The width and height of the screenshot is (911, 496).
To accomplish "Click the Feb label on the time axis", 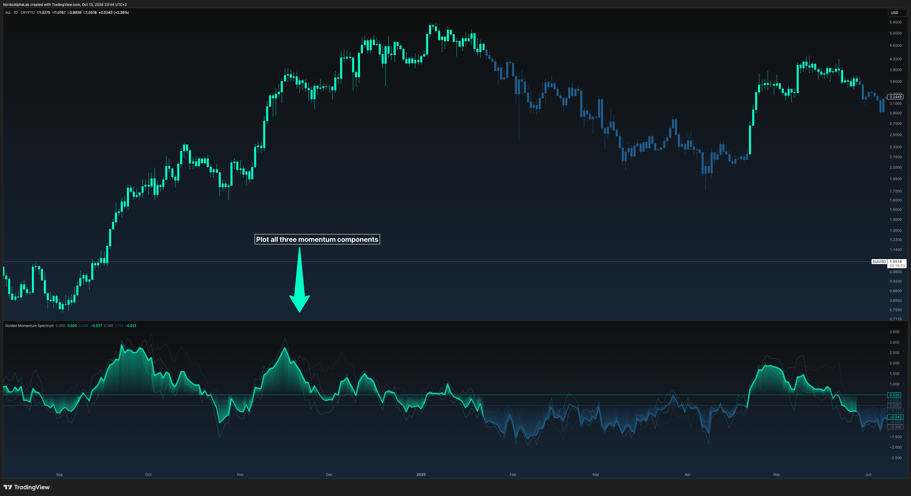I will coord(513,474).
